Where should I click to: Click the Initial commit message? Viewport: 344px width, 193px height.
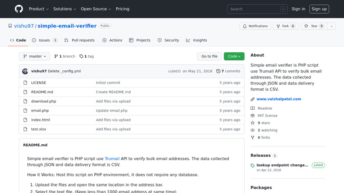click(108, 83)
